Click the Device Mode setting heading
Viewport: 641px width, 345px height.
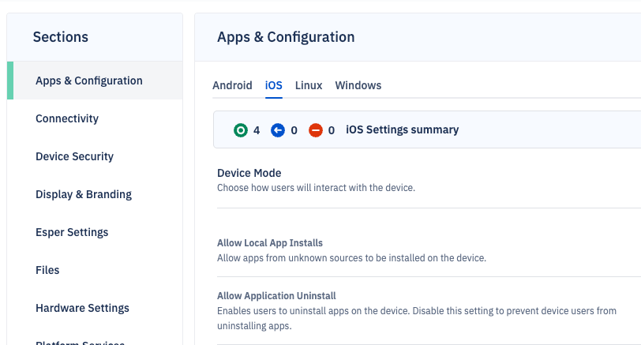249,173
